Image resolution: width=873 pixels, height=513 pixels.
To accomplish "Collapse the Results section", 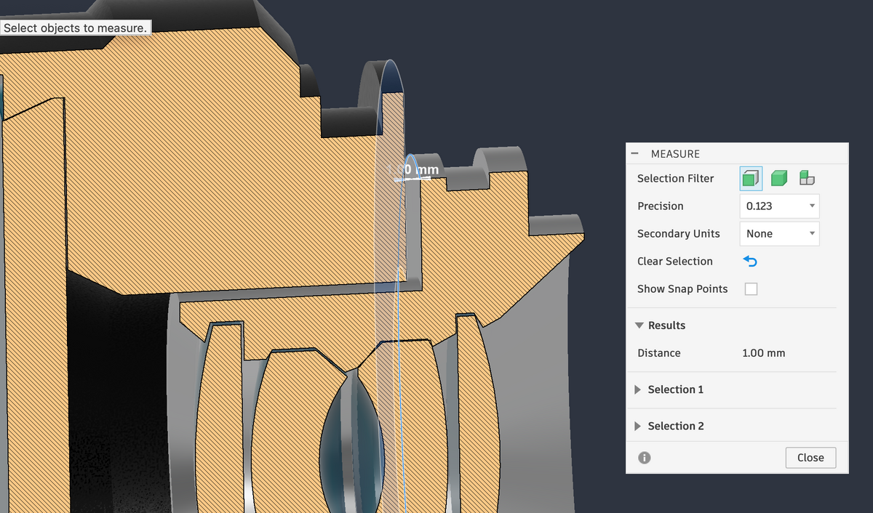I will click(639, 326).
